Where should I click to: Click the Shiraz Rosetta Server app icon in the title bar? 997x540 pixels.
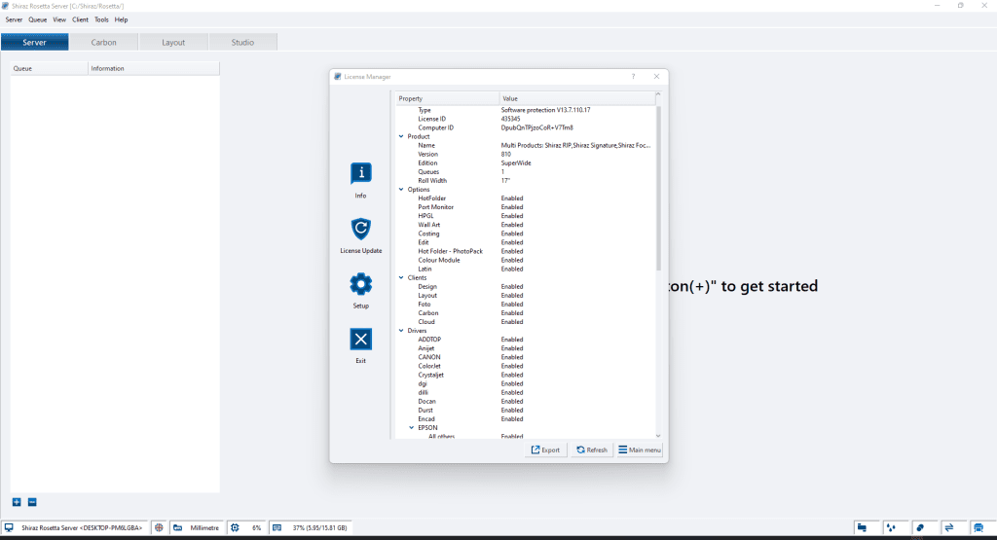5,6
